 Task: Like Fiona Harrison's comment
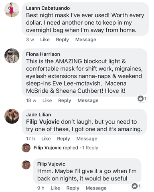(47, 100)
